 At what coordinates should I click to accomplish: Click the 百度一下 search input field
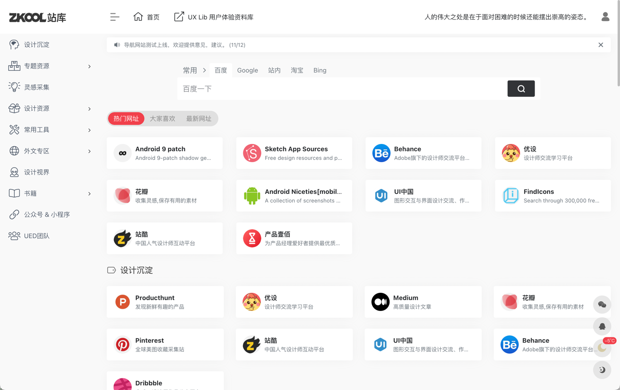point(342,89)
